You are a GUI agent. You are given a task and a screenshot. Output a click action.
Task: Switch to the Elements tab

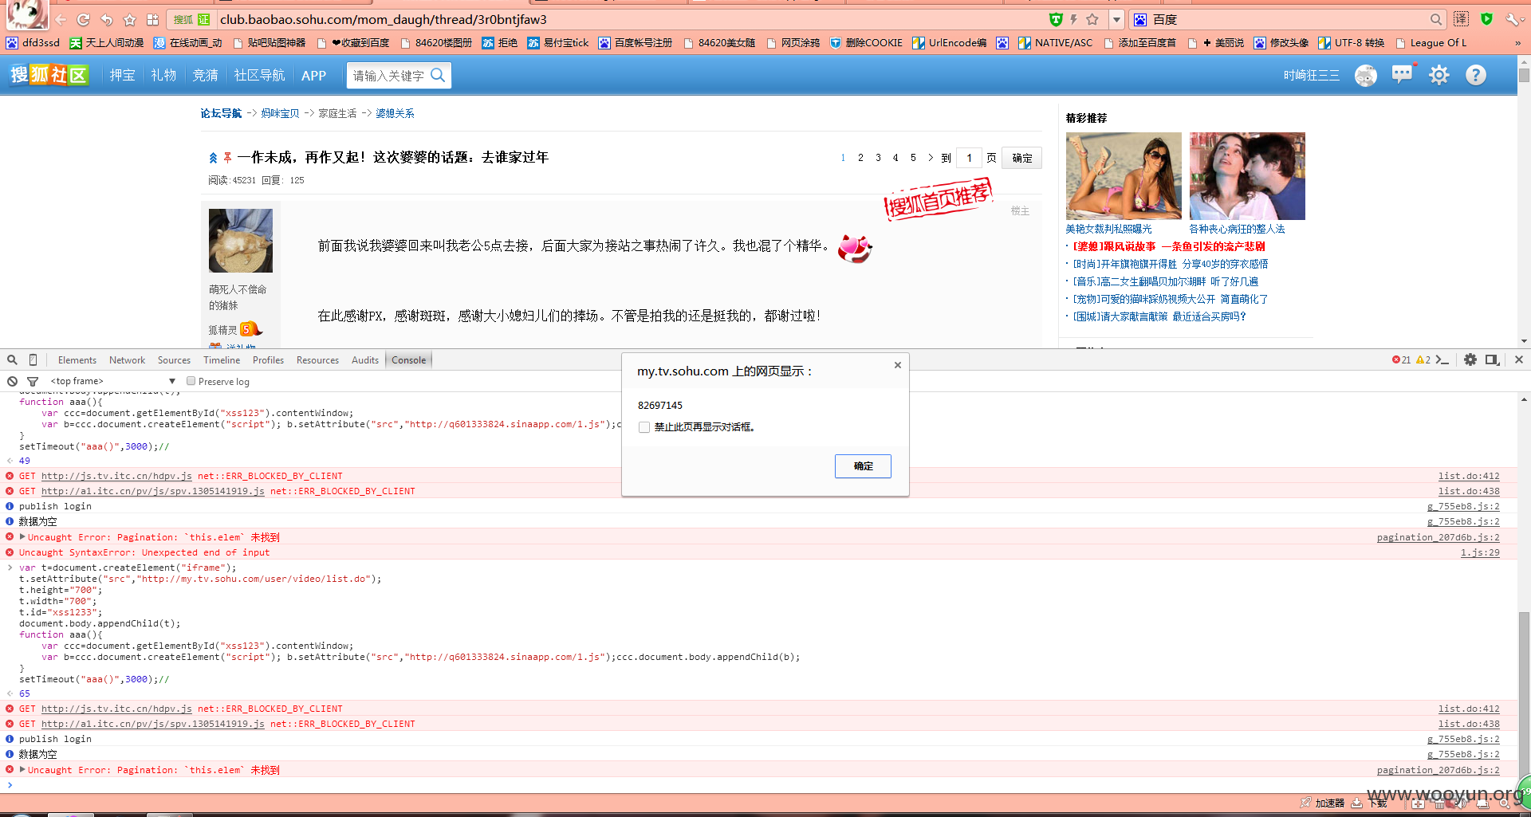77,360
